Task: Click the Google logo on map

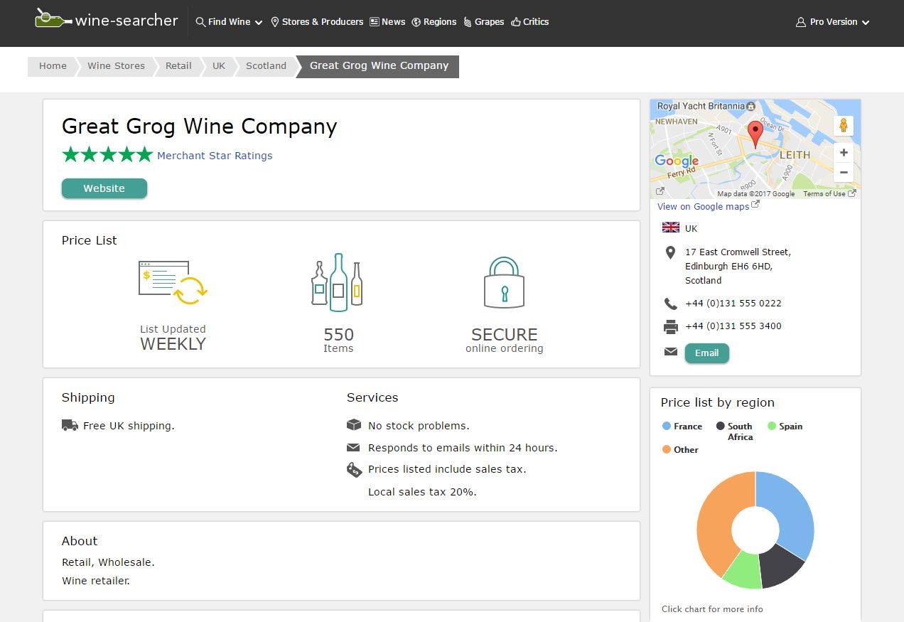Action: click(x=677, y=161)
